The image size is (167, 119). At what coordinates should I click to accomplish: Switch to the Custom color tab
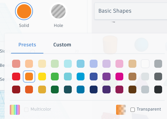(62, 45)
